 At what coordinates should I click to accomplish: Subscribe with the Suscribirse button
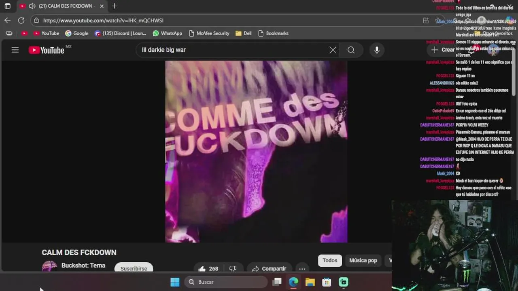(134, 268)
